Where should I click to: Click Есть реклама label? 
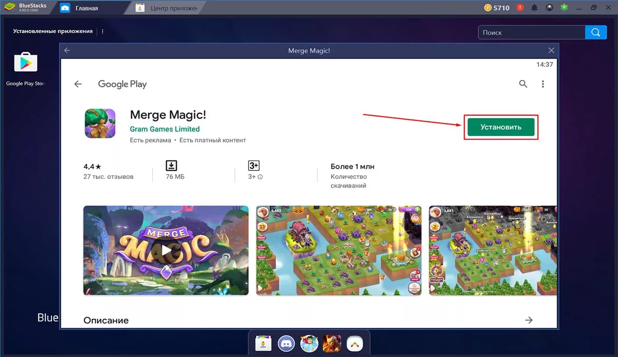click(150, 140)
